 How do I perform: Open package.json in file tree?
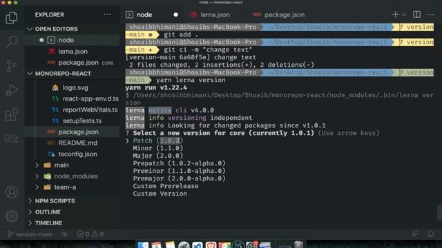(x=73, y=132)
